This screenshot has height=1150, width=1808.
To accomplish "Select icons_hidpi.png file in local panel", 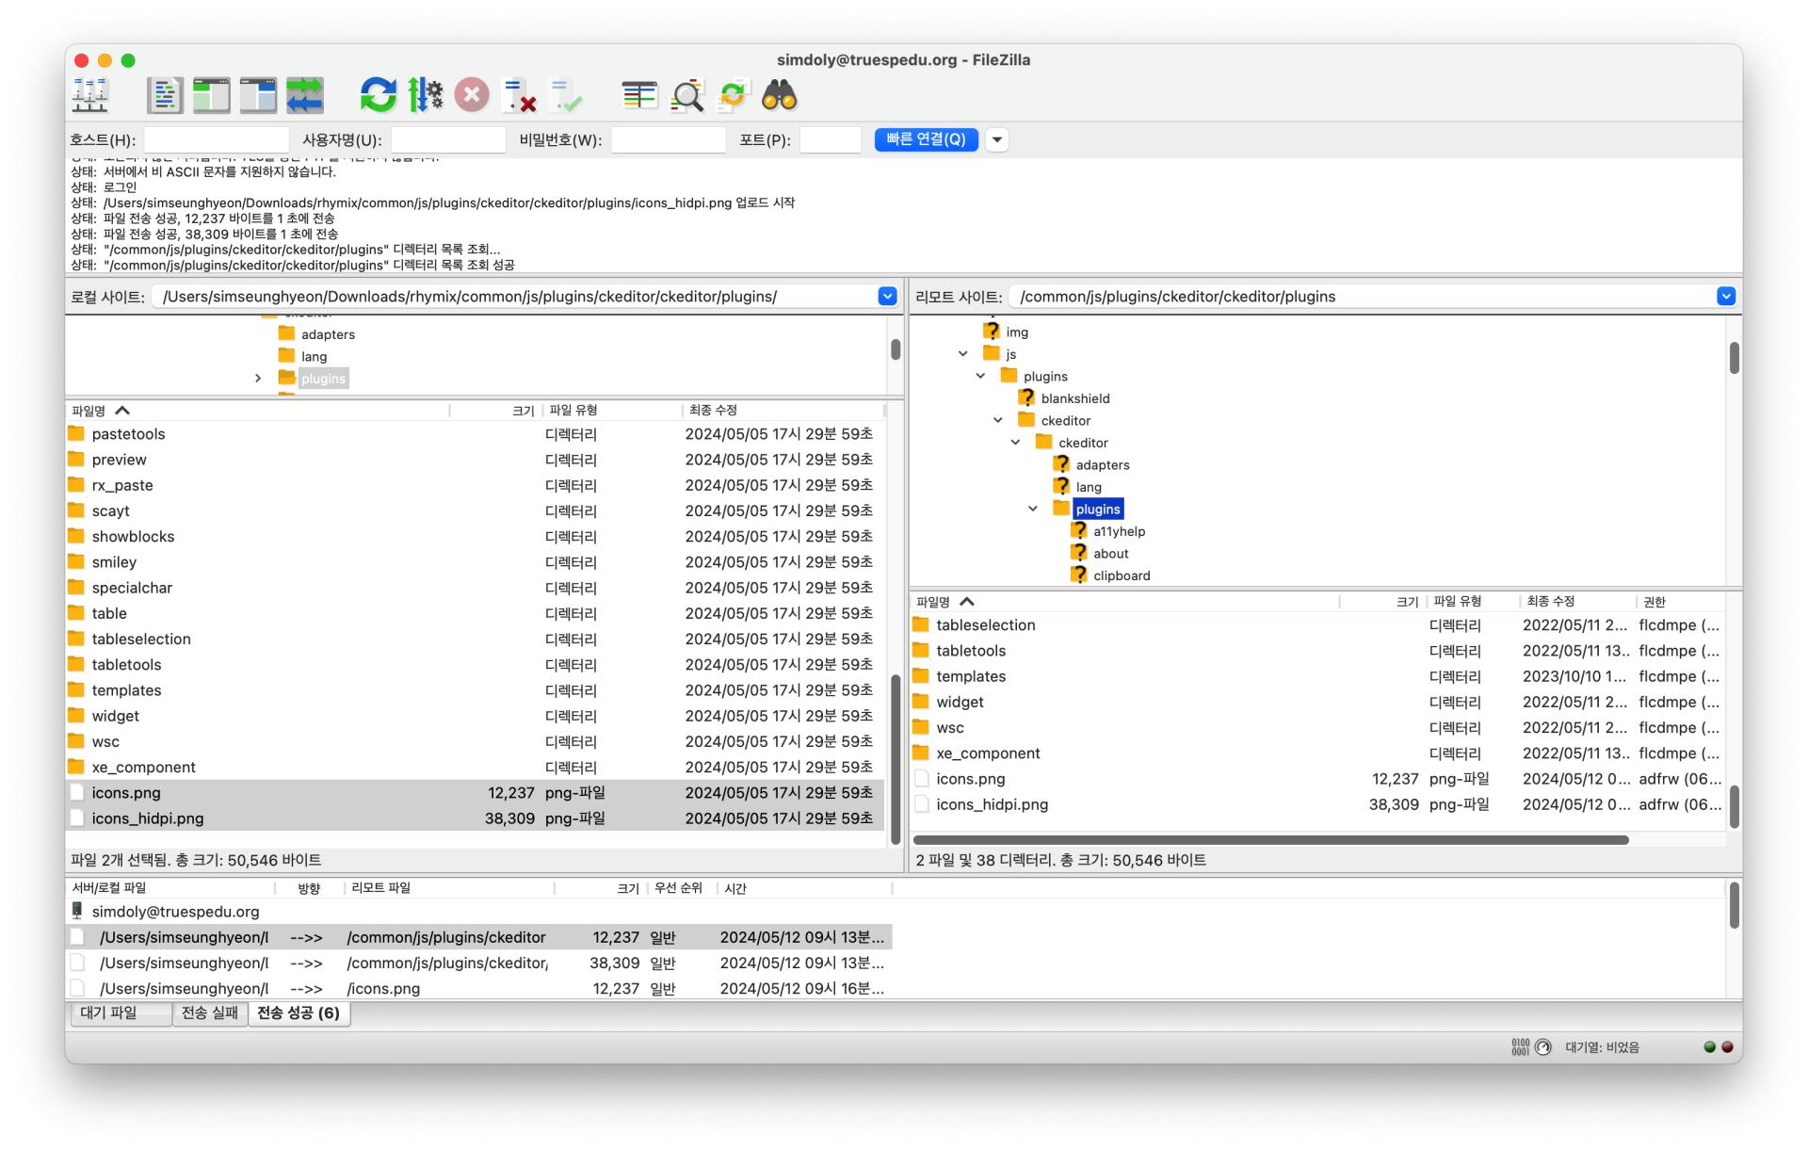I will [x=149, y=817].
